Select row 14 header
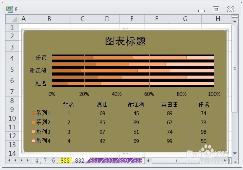 (12, 153)
